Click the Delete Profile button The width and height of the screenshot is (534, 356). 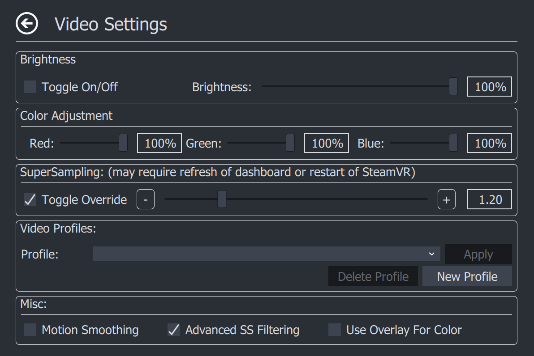373,276
